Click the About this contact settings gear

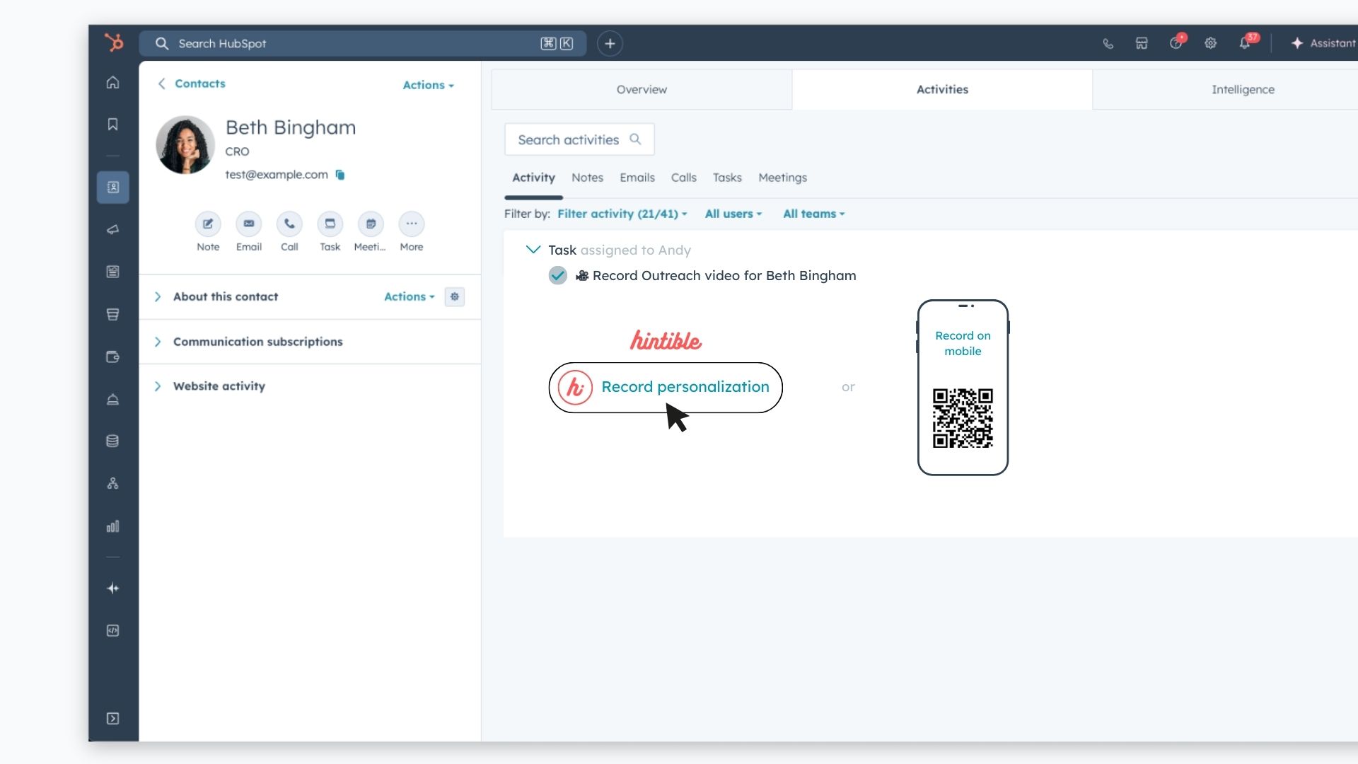(454, 296)
